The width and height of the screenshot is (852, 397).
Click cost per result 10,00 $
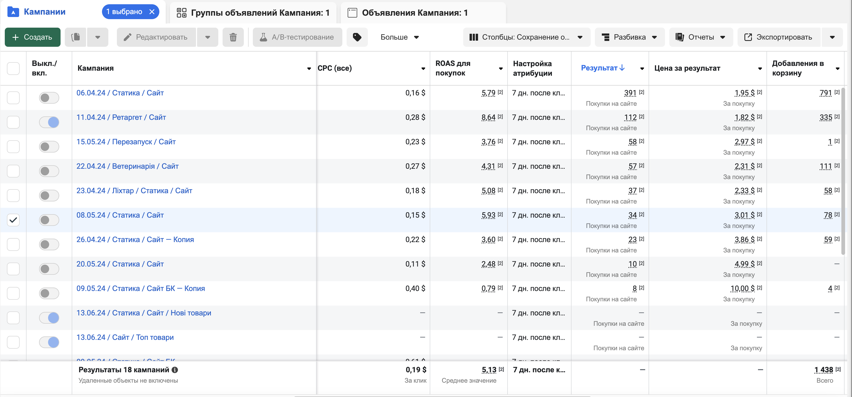[743, 289]
